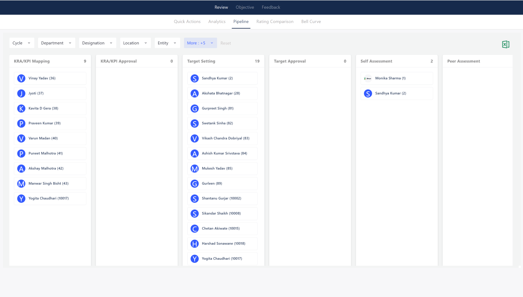Click Harshad Sonawane's avatar icon

point(194,243)
